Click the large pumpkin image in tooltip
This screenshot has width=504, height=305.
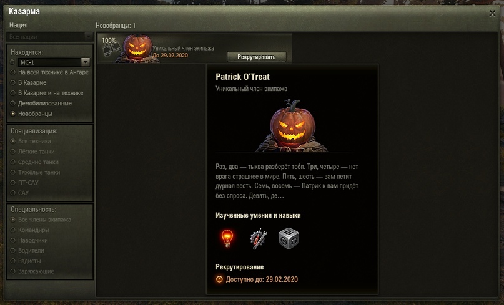pyautogui.click(x=291, y=127)
